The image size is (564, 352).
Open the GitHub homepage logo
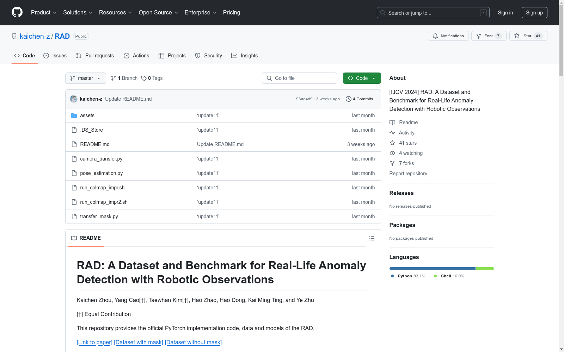click(17, 12)
